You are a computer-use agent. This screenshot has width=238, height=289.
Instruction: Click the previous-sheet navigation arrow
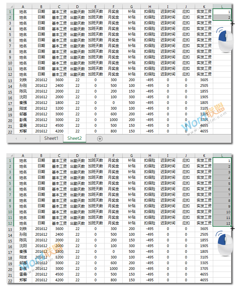point(16,138)
